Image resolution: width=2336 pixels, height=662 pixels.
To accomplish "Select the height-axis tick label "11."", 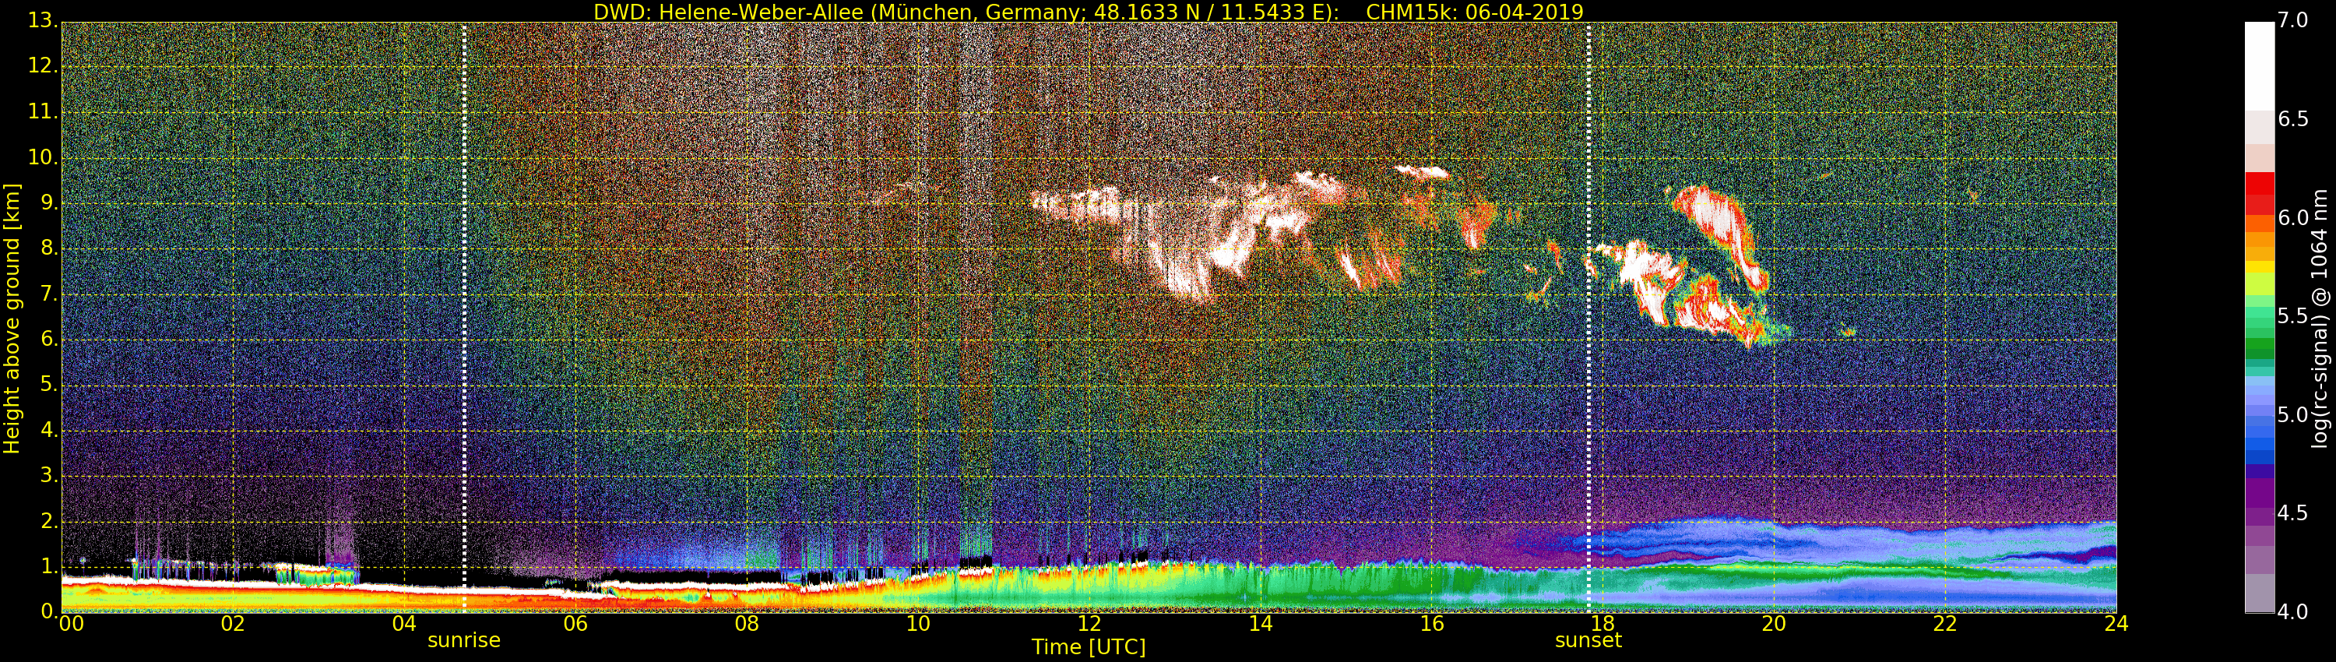I will [43, 112].
